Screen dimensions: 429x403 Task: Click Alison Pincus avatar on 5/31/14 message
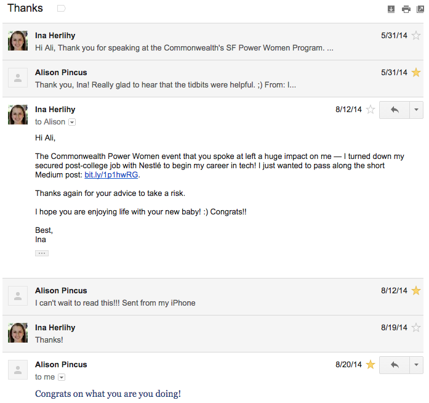(18, 78)
